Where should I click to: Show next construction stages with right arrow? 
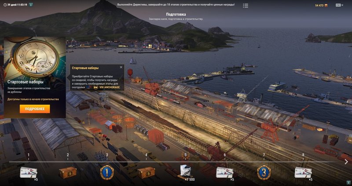[346, 161]
